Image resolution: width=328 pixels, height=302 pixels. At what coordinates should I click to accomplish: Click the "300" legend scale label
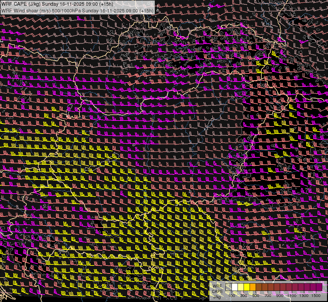point(244,295)
